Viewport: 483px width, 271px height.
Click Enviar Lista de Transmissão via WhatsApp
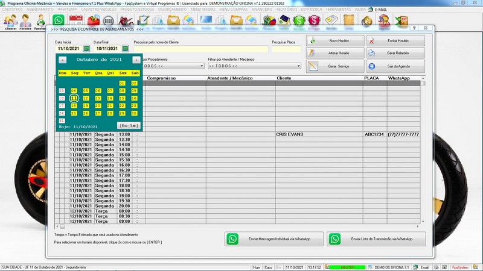pos(376,238)
